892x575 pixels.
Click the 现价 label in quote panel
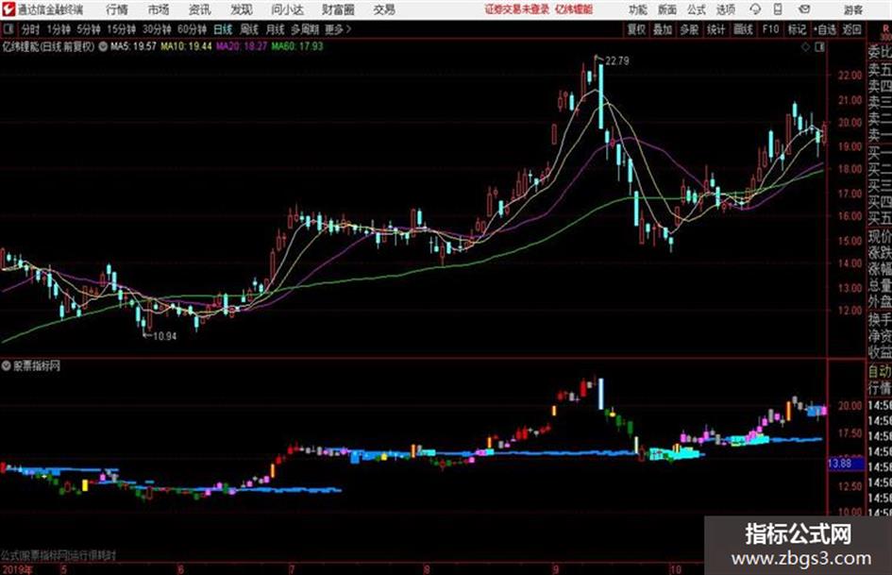coord(880,236)
